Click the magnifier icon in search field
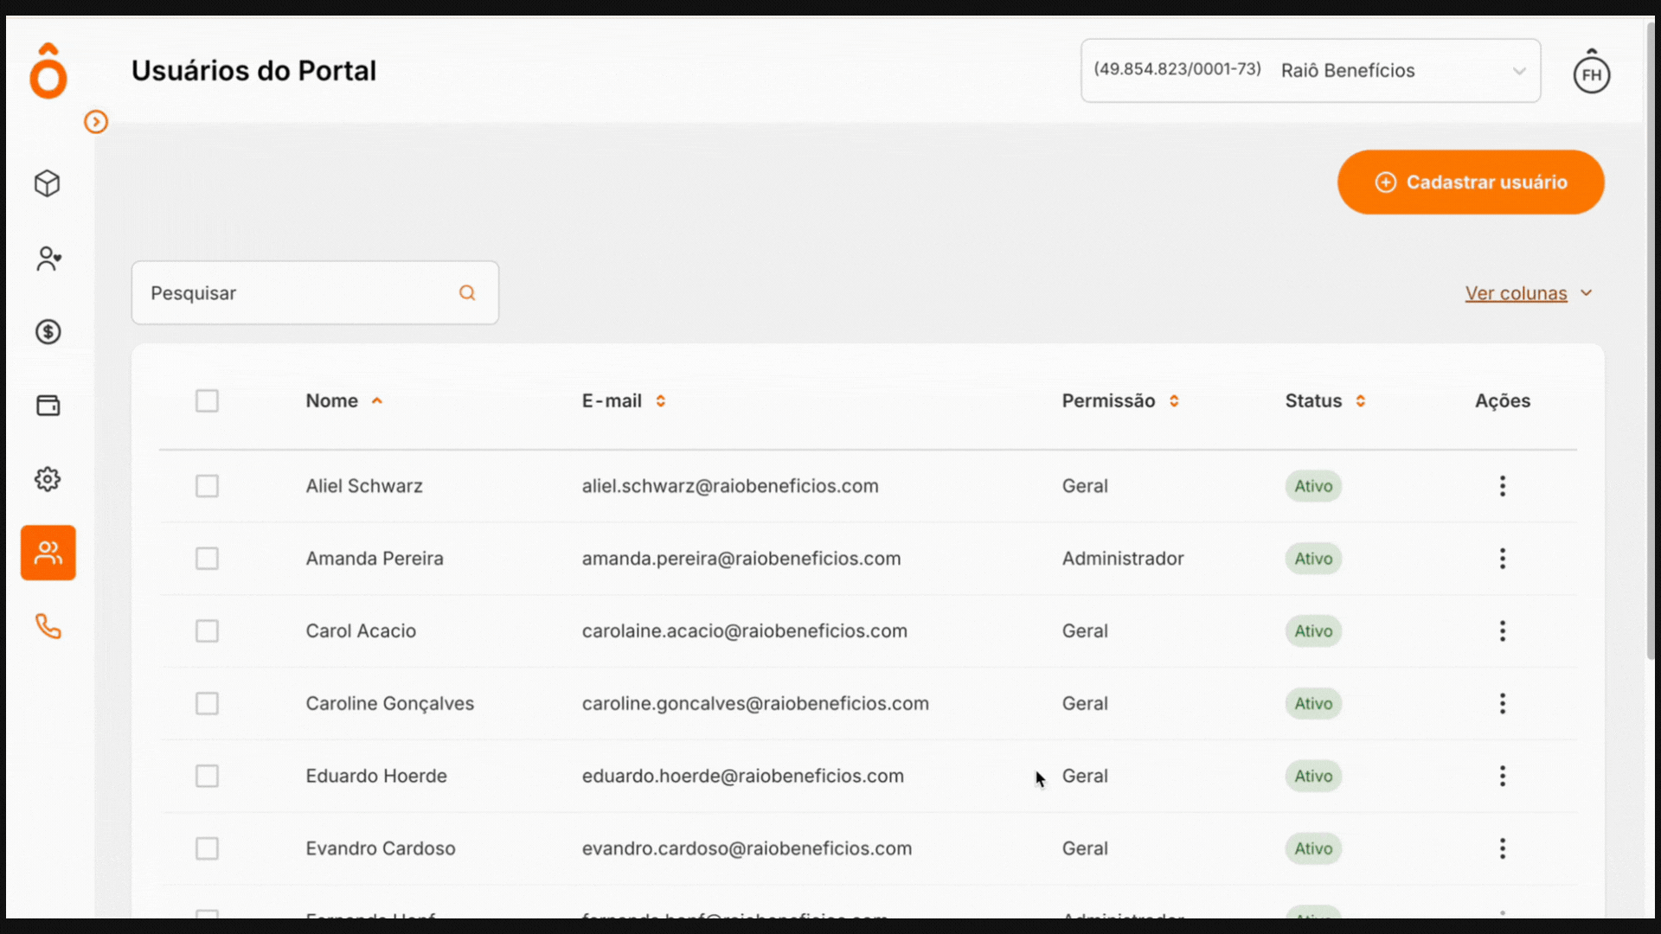The width and height of the screenshot is (1661, 934). pos(467,293)
